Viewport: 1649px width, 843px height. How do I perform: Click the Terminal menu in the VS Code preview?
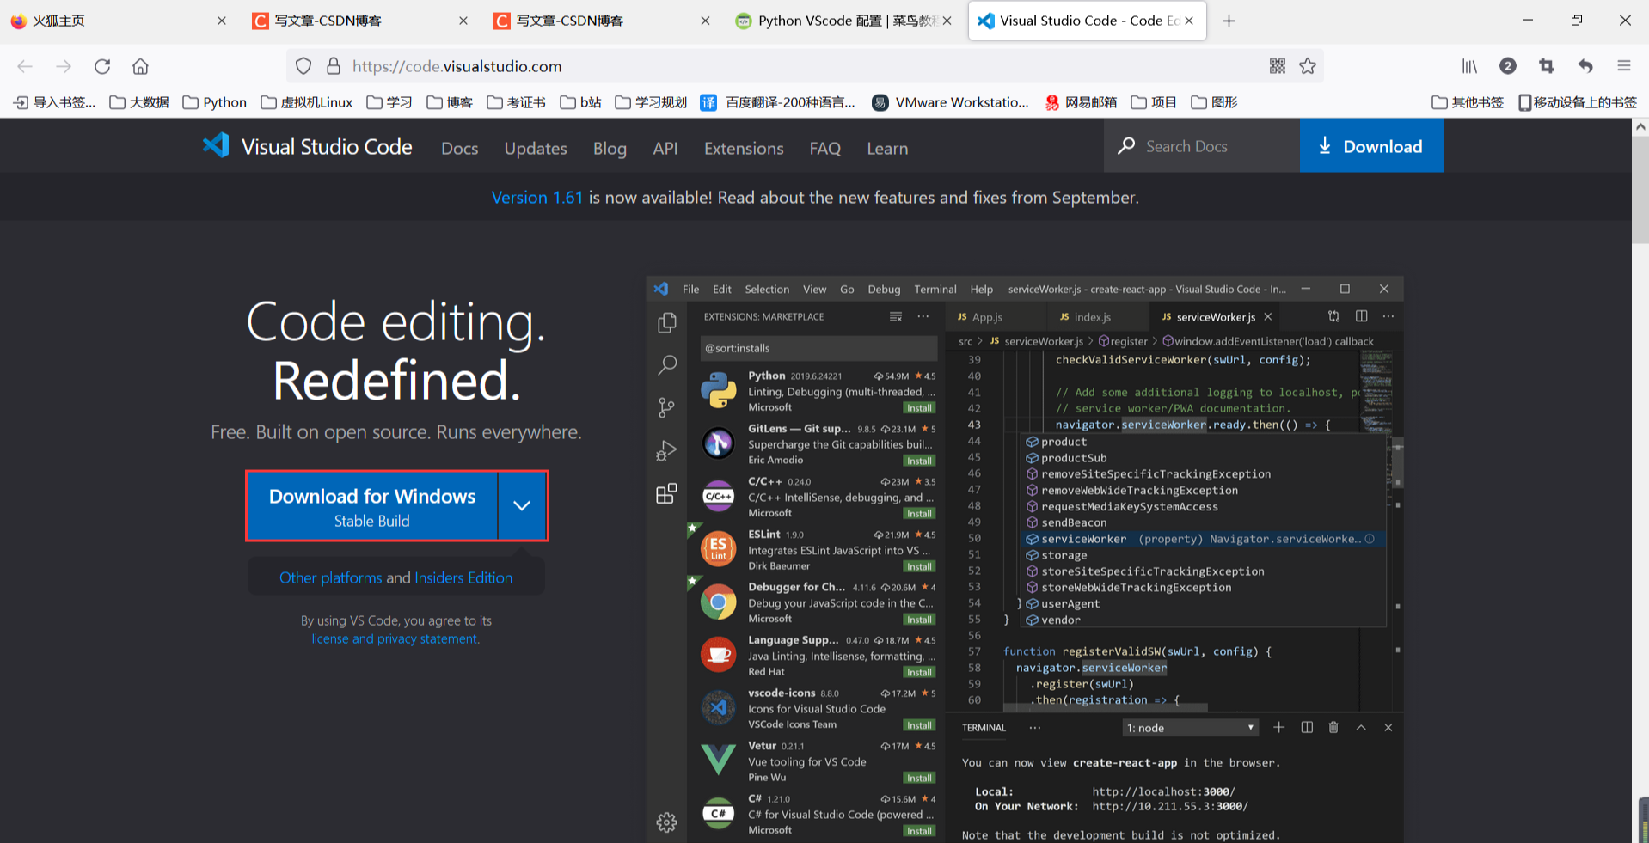[x=935, y=290]
